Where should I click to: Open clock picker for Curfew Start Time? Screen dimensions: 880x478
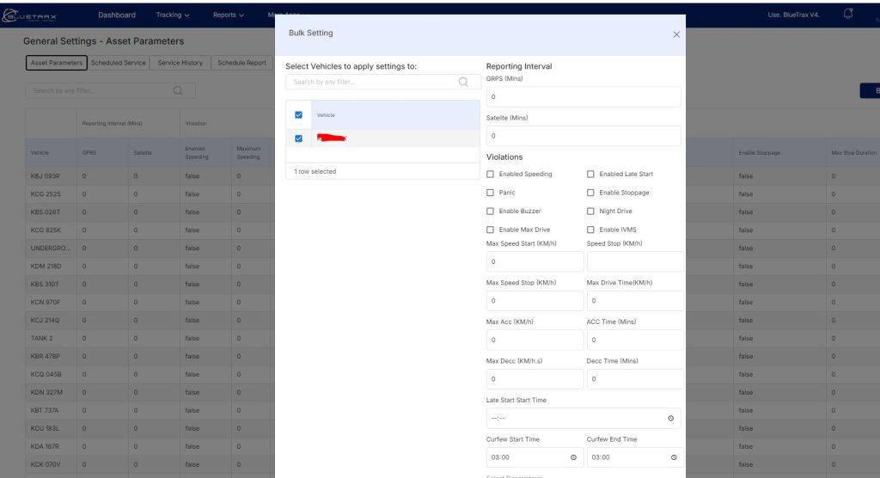coord(573,457)
